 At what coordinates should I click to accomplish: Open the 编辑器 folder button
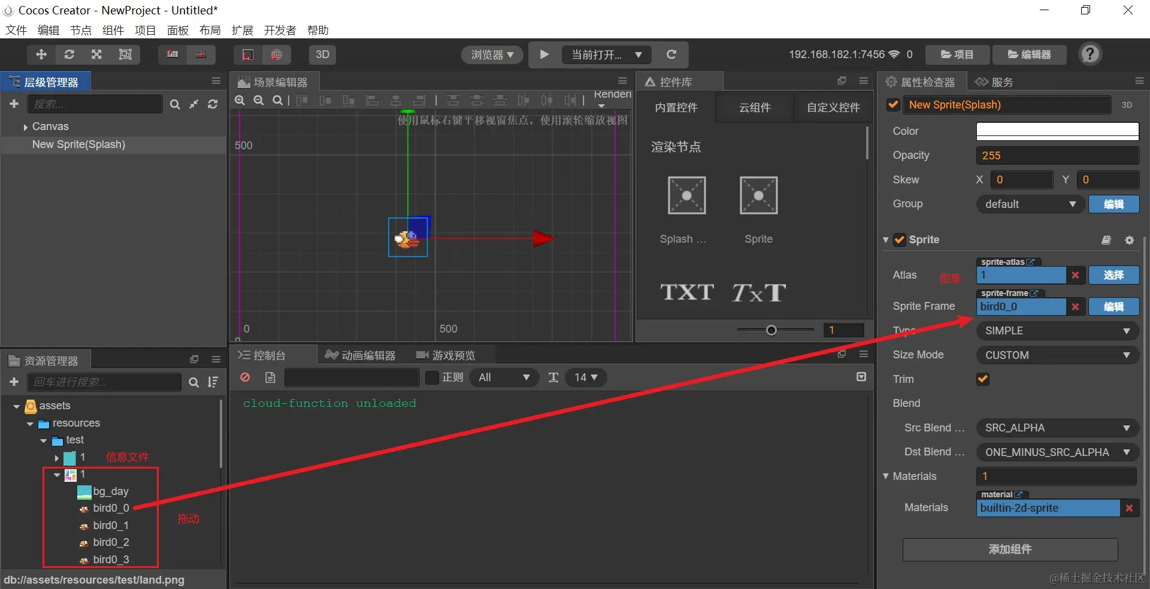point(1030,55)
